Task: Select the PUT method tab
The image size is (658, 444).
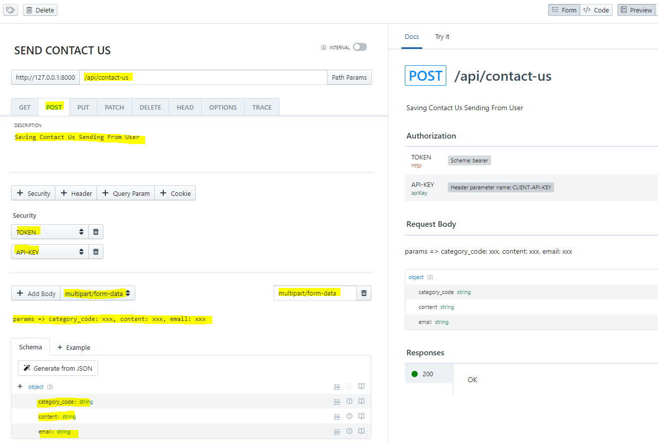Action: (x=83, y=107)
